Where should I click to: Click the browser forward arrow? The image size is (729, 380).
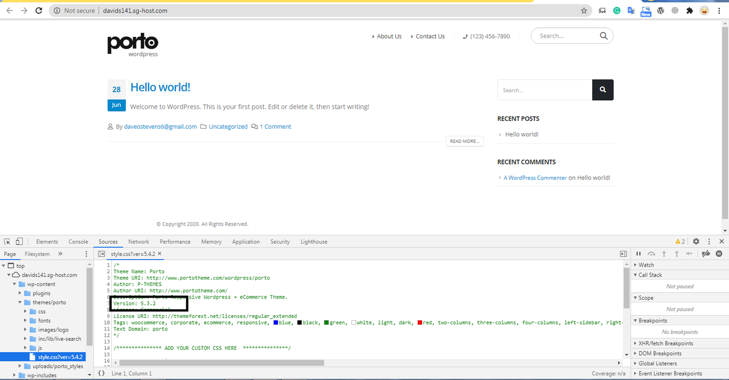[x=24, y=10]
